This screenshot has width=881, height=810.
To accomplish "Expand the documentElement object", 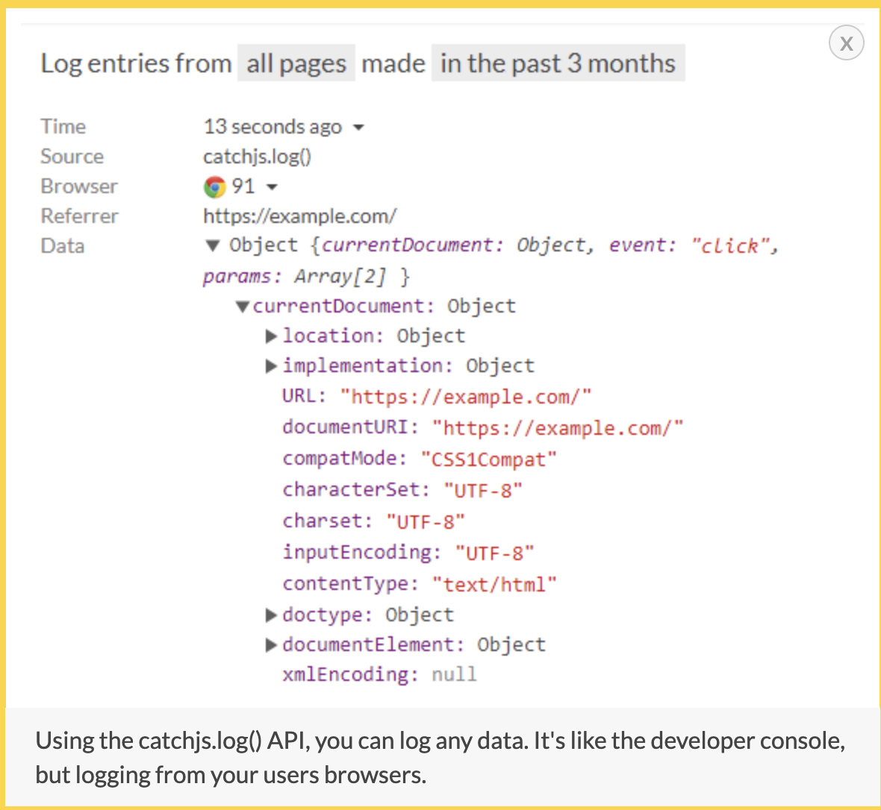I will point(272,644).
